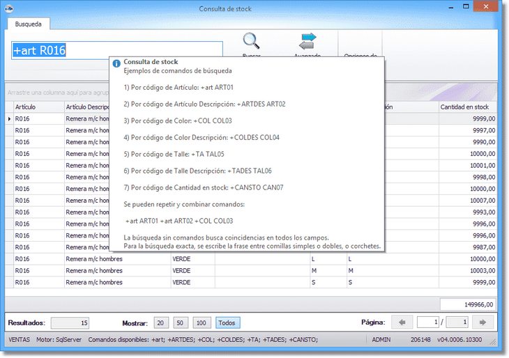Click the current page number field
509x358 pixels.
427,322
